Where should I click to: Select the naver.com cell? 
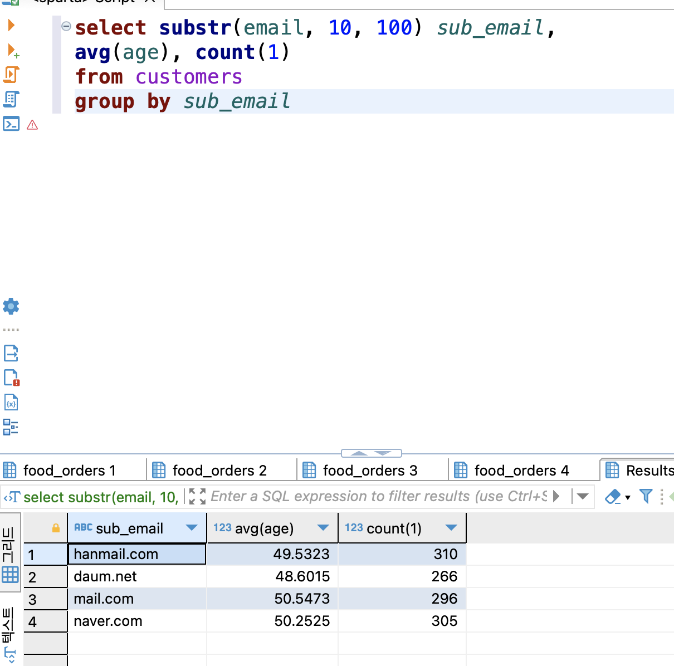tap(136, 621)
